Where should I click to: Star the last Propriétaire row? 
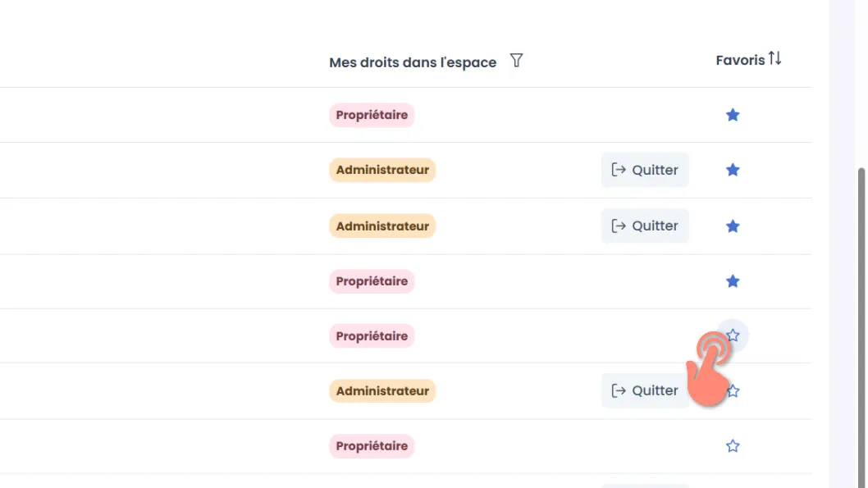tap(733, 446)
